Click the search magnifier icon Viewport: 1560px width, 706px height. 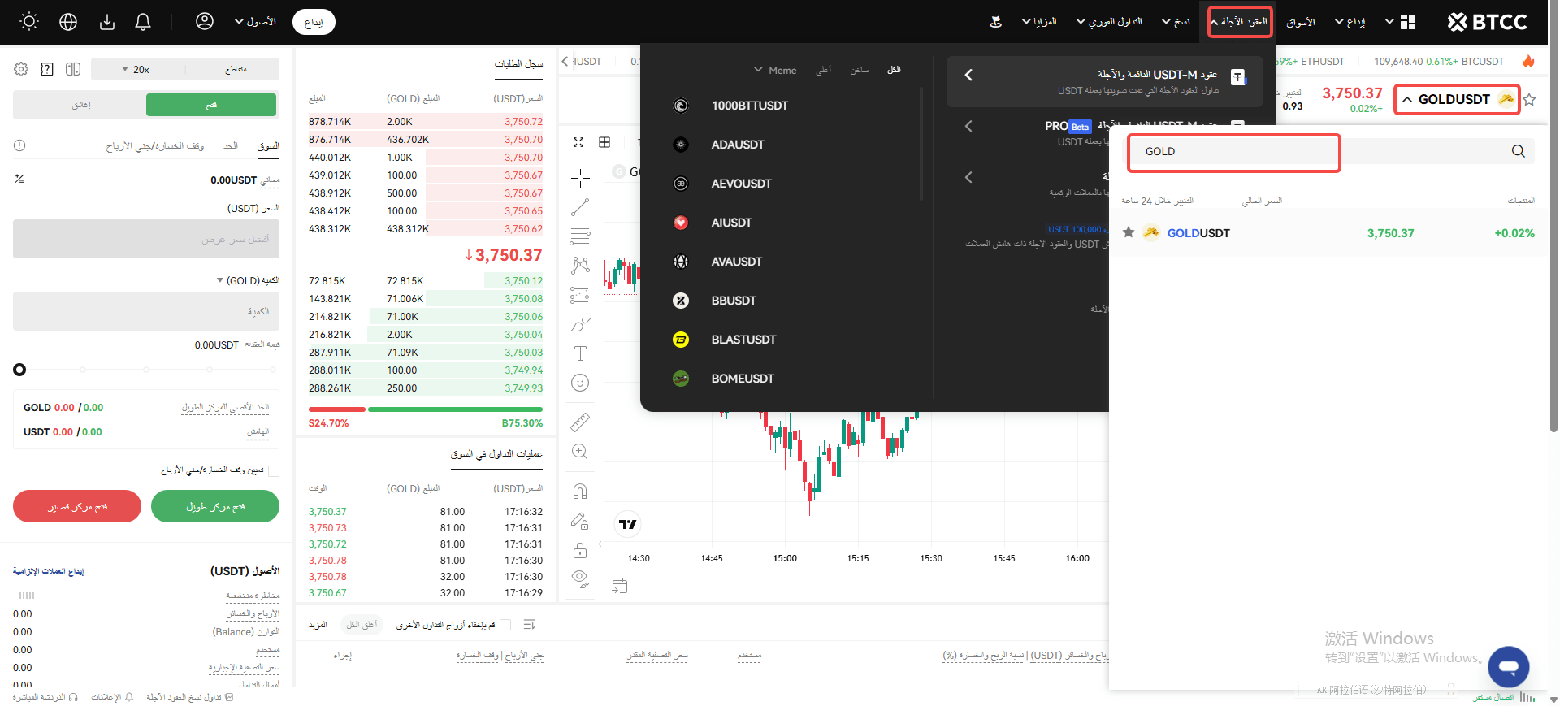pos(1518,151)
